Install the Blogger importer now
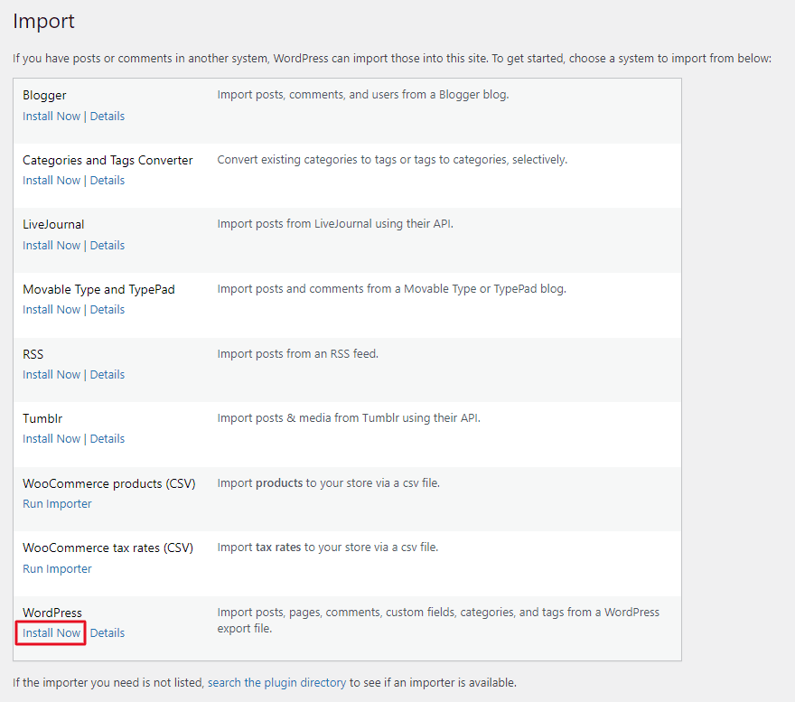Screen dimensions: 795x702 pos(51,117)
